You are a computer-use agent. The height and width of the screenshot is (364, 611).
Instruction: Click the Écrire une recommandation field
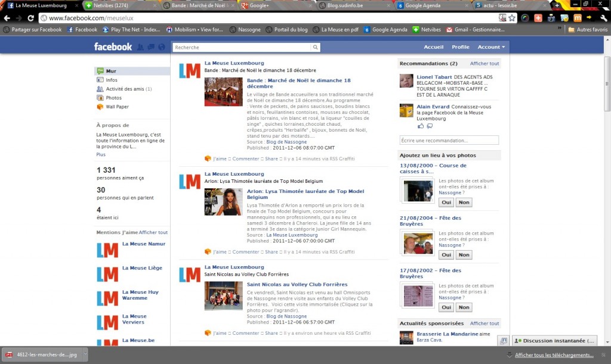pos(449,140)
